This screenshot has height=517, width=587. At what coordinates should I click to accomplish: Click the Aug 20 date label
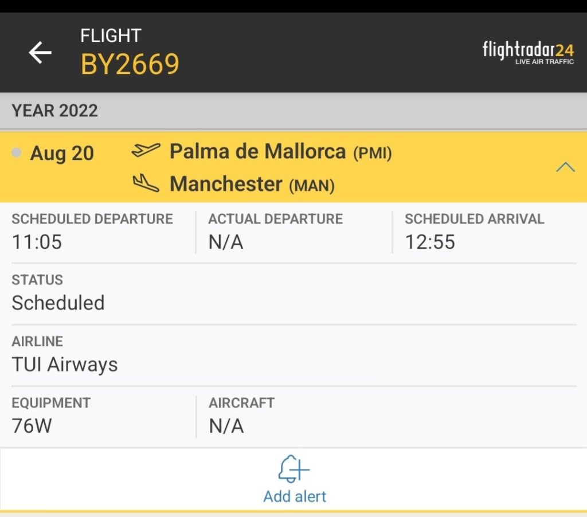pos(62,154)
